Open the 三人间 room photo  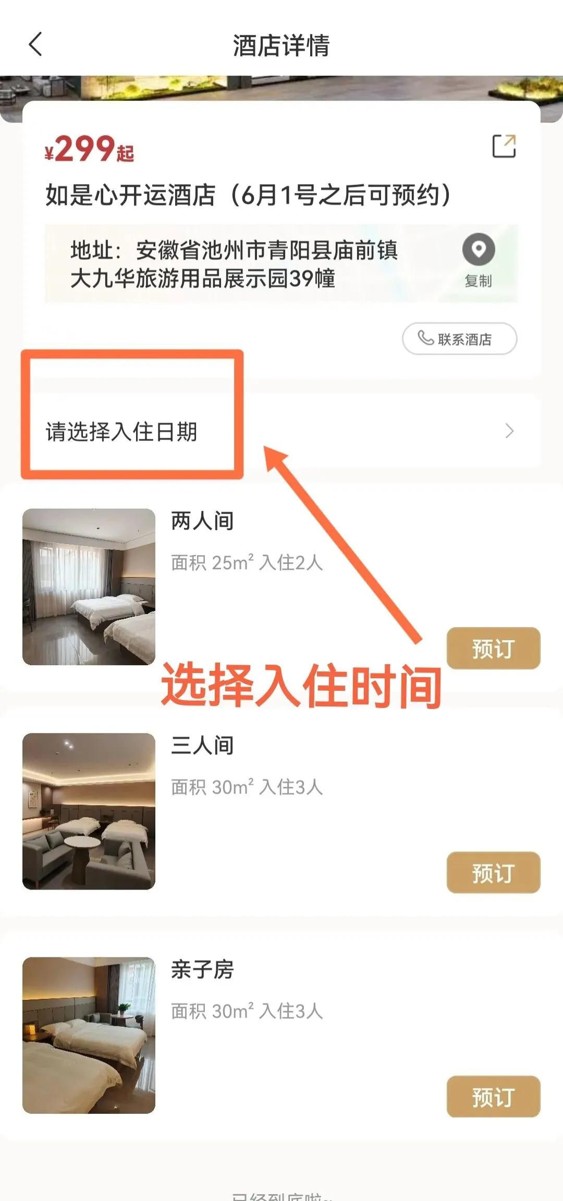[x=89, y=811]
